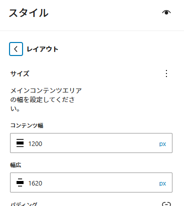
Task: Click the レイアウト heading text
Action: click(x=43, y=49)
